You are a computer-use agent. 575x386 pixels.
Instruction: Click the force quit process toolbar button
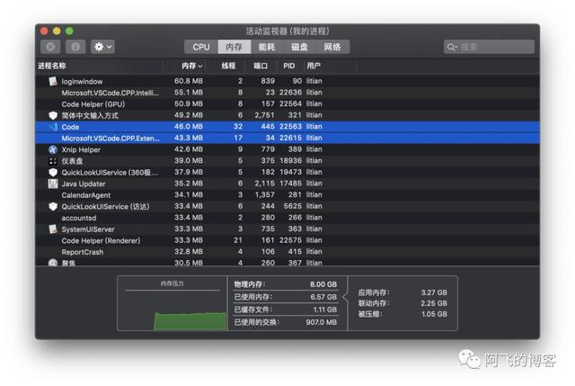[50, 47]
